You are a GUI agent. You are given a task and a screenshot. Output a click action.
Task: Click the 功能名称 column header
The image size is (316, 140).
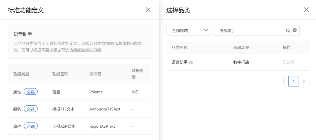[60, 74]
